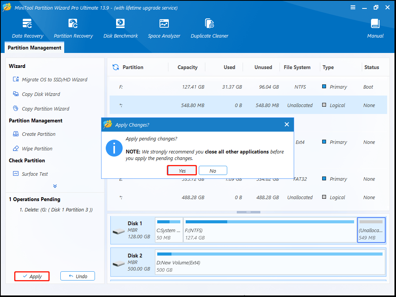396x297 pixels.
Task: Click the Primary type square in the Ext4 row
Action: coord(324,142)
